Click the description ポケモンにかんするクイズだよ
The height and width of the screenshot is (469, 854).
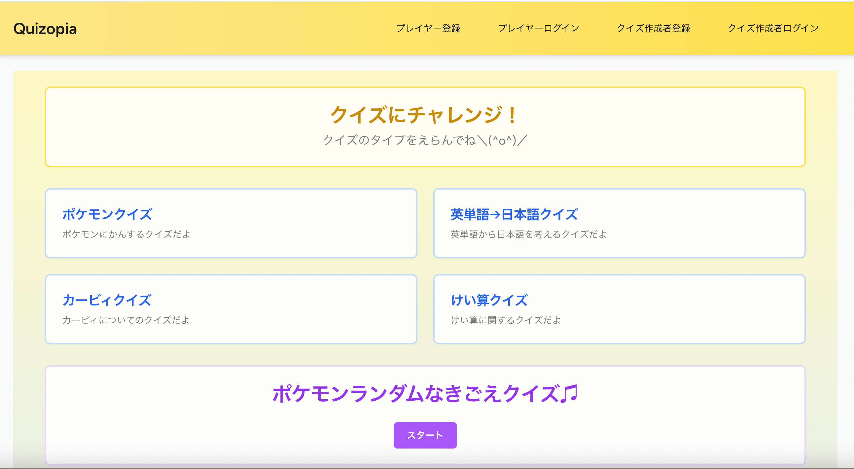pos(126,234)
